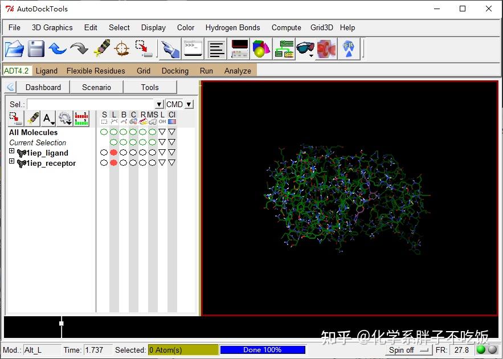This screenshot has height=359, width=503.
Task: Toggle lines display for 1iep_ligand
Action: coord(113,153)
